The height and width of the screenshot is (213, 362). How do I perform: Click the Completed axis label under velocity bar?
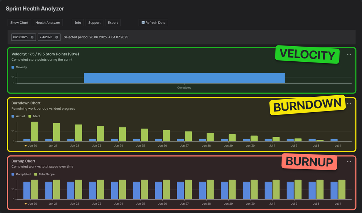pyautogui.click(x=184, y=88)
